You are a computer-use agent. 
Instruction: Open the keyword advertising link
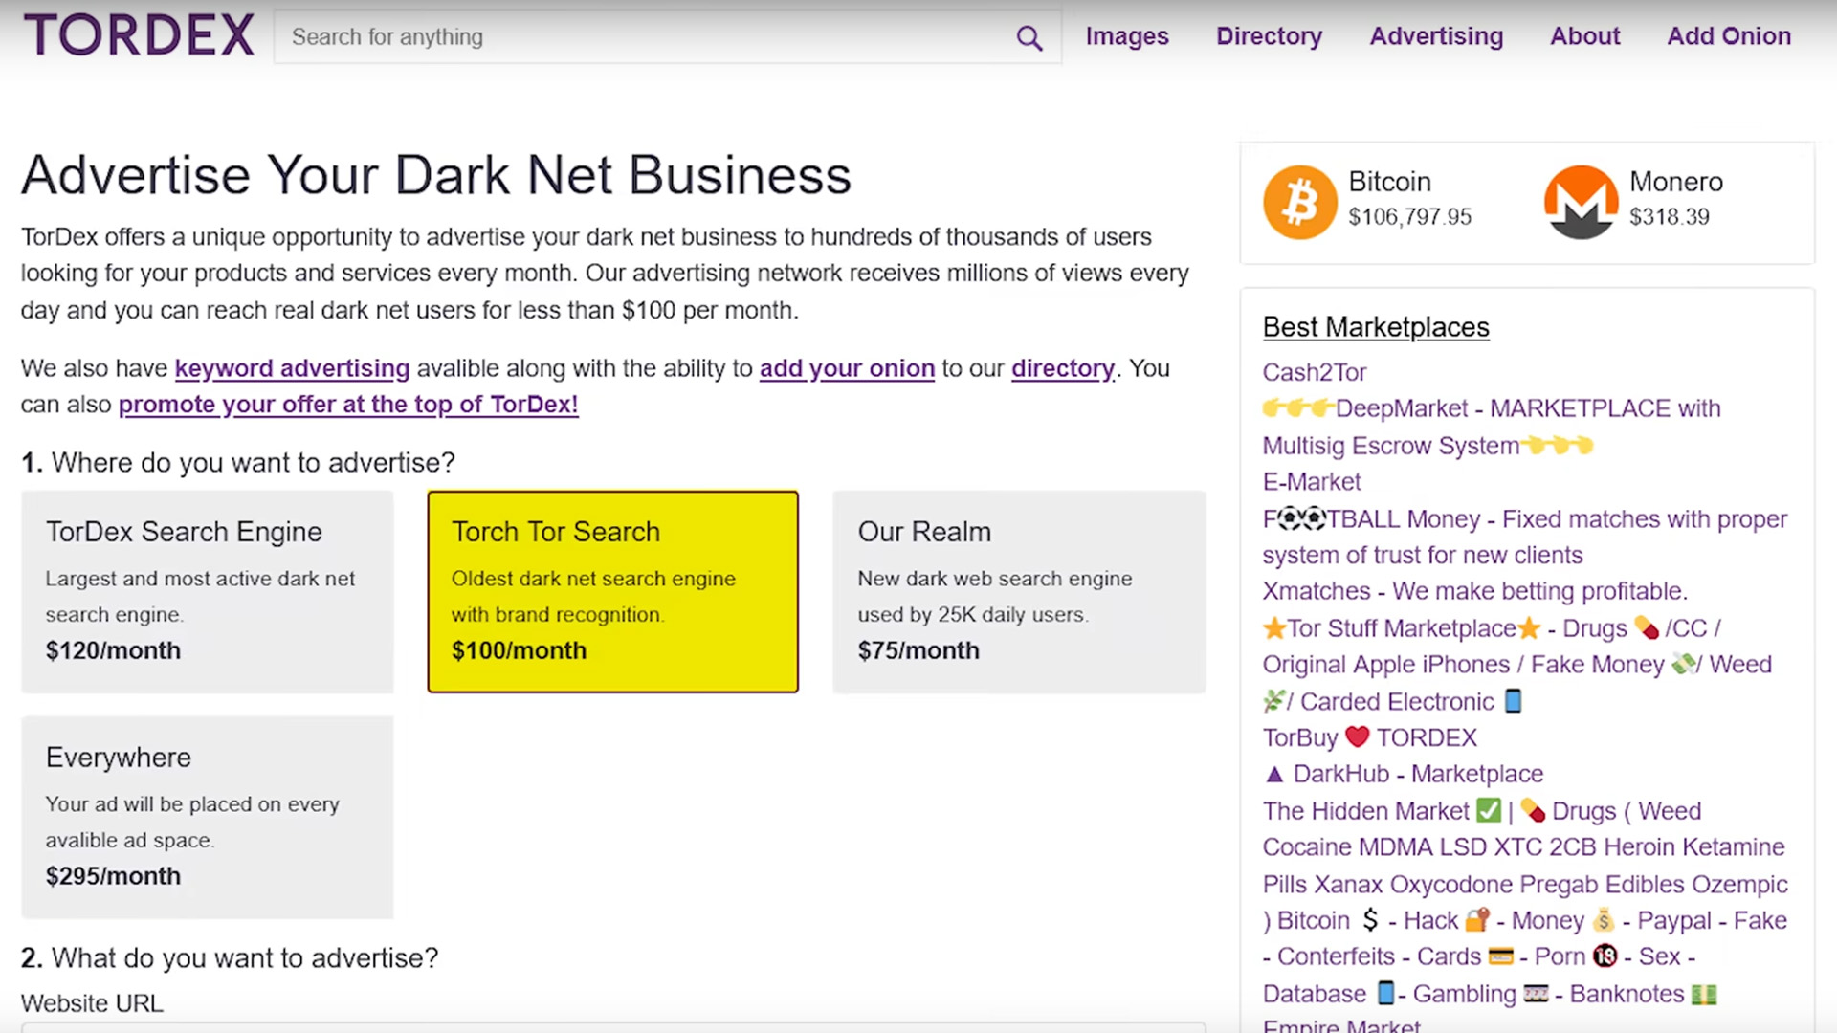point(292,368)
